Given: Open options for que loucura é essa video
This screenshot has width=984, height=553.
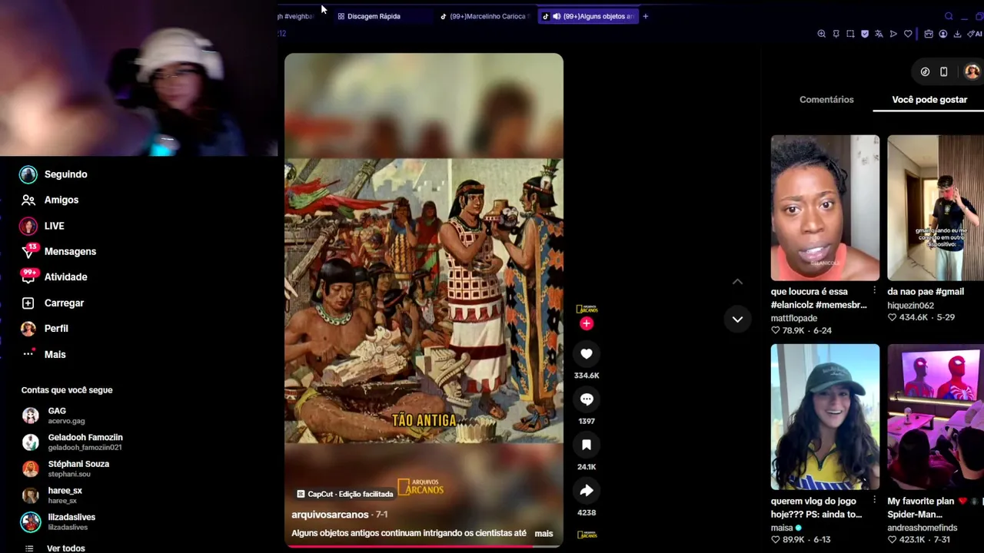Looking at the screenshot, I should (x=874, y=291).
